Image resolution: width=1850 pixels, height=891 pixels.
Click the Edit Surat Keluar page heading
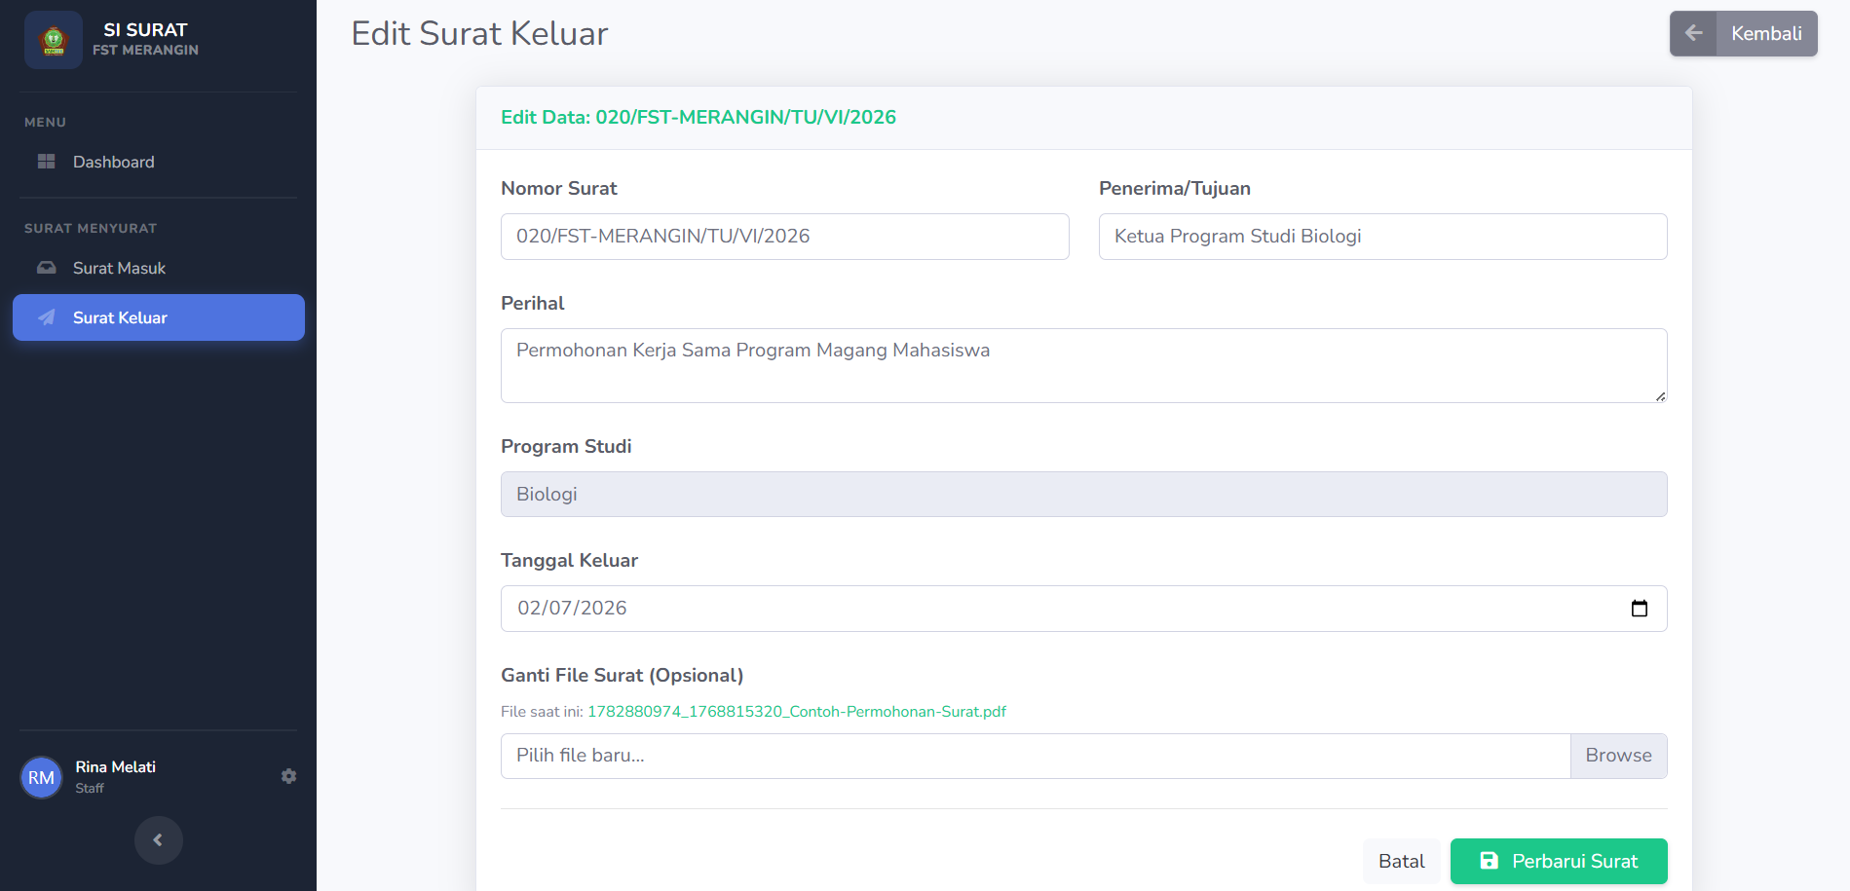point(479,33)
